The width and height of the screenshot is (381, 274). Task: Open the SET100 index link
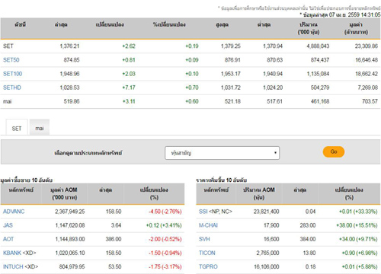point(12,74)
